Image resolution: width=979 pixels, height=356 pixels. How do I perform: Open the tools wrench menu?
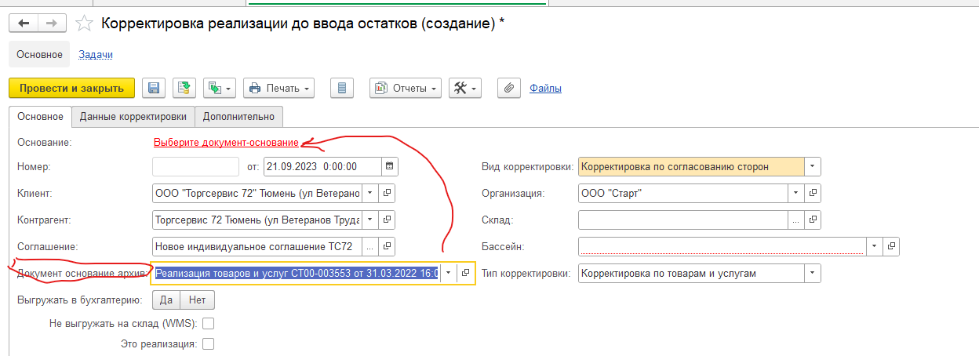coord(464,88)
